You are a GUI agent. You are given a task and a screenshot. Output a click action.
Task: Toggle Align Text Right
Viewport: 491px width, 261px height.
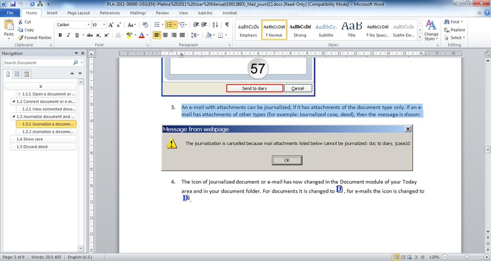[174, 35]
